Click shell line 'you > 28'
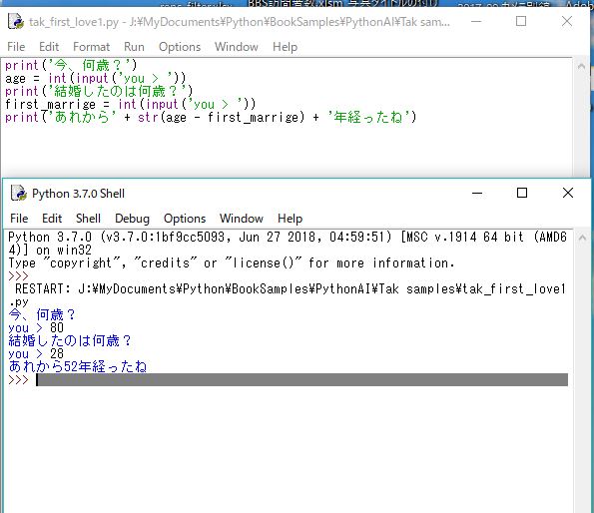This screenshot has width=594, height=513. coord(36,353)
